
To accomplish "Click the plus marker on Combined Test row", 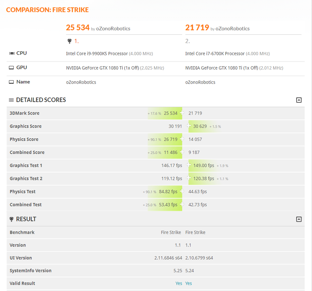I will (182, 204).
